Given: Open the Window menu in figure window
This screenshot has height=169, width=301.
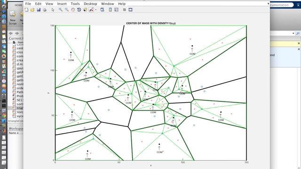Looking at the screenshot, I should pyautogui.click(x=108, y=4).
